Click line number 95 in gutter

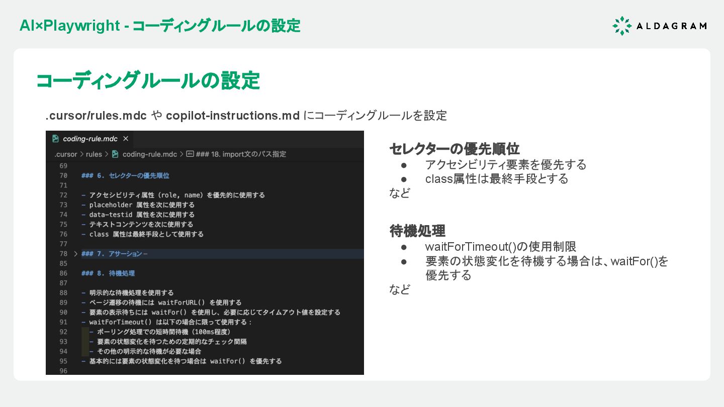click(63, 361)
